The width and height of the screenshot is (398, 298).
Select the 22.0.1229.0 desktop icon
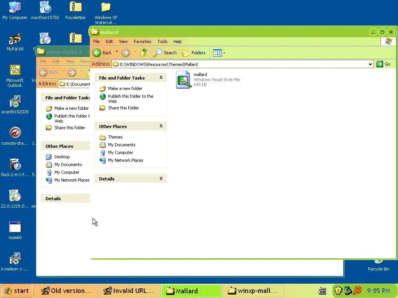tap(15, 199)
